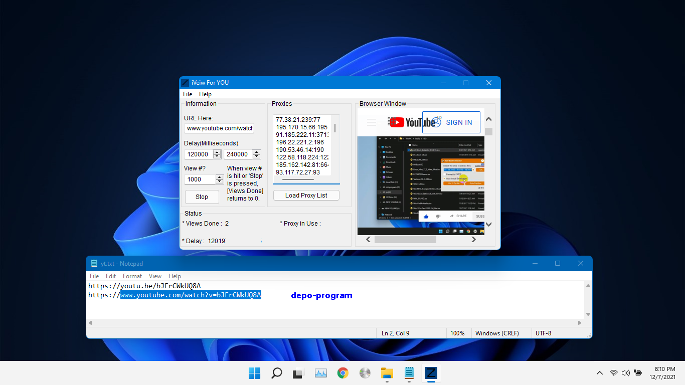Image resolution: width=685 pixels, height=385 pixels.
Task: Click the volume speaker tray icon
Action: coord(626,373)
